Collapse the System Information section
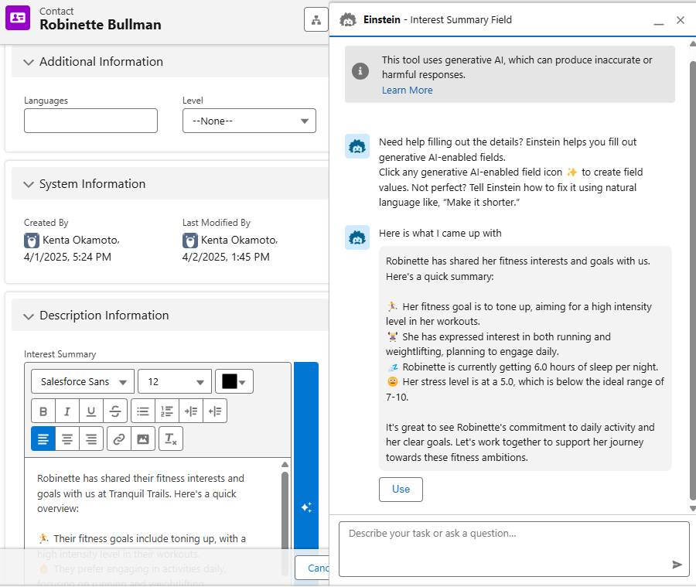 click(29, 184)
